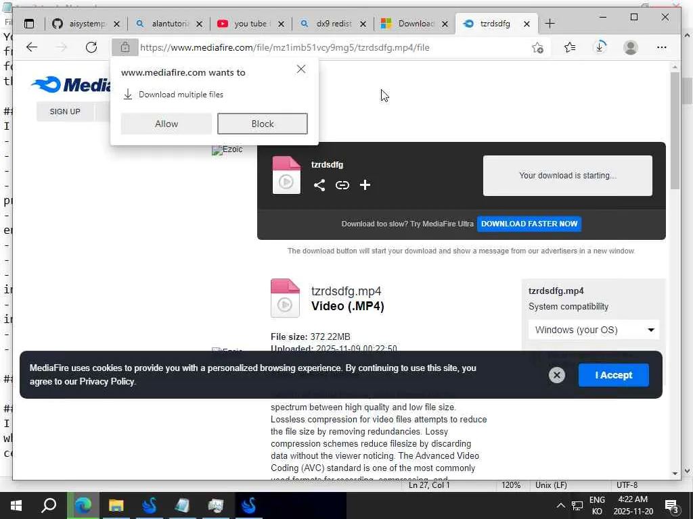693x519 pixels.
Task: Reload the MediaFire page
Action: tap(91, 47)
